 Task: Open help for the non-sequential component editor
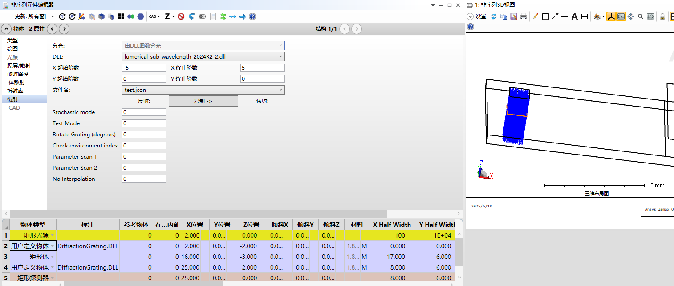(252, 16)
